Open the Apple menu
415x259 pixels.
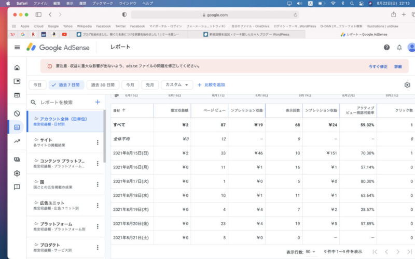coord(8,4)
